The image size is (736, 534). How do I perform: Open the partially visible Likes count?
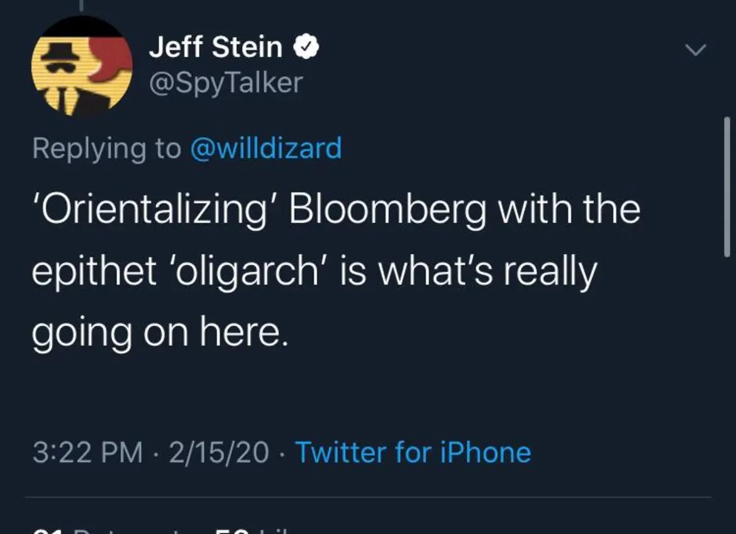click(252, 530)
